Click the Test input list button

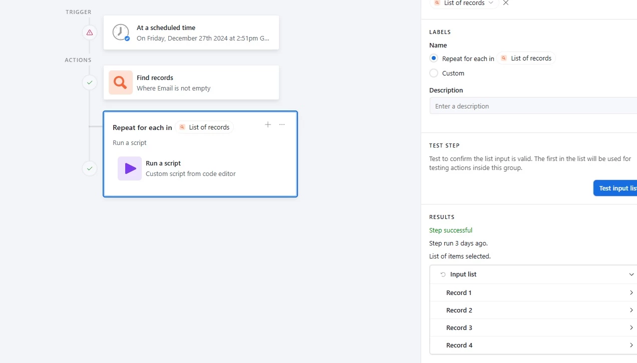point(617,188)
